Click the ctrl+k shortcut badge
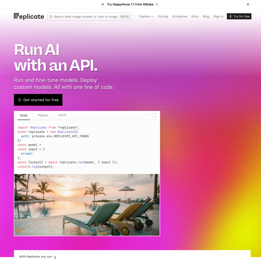Screen dimensions: 261x261 (124, 17)
